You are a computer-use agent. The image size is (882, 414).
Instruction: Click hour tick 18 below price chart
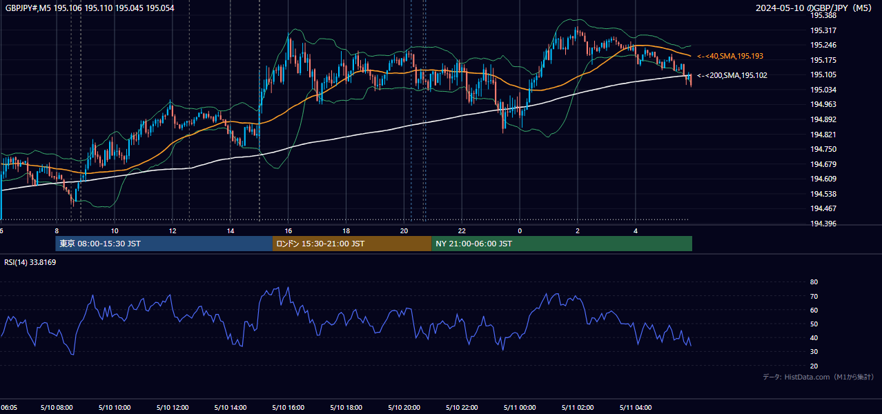point(346,230)
